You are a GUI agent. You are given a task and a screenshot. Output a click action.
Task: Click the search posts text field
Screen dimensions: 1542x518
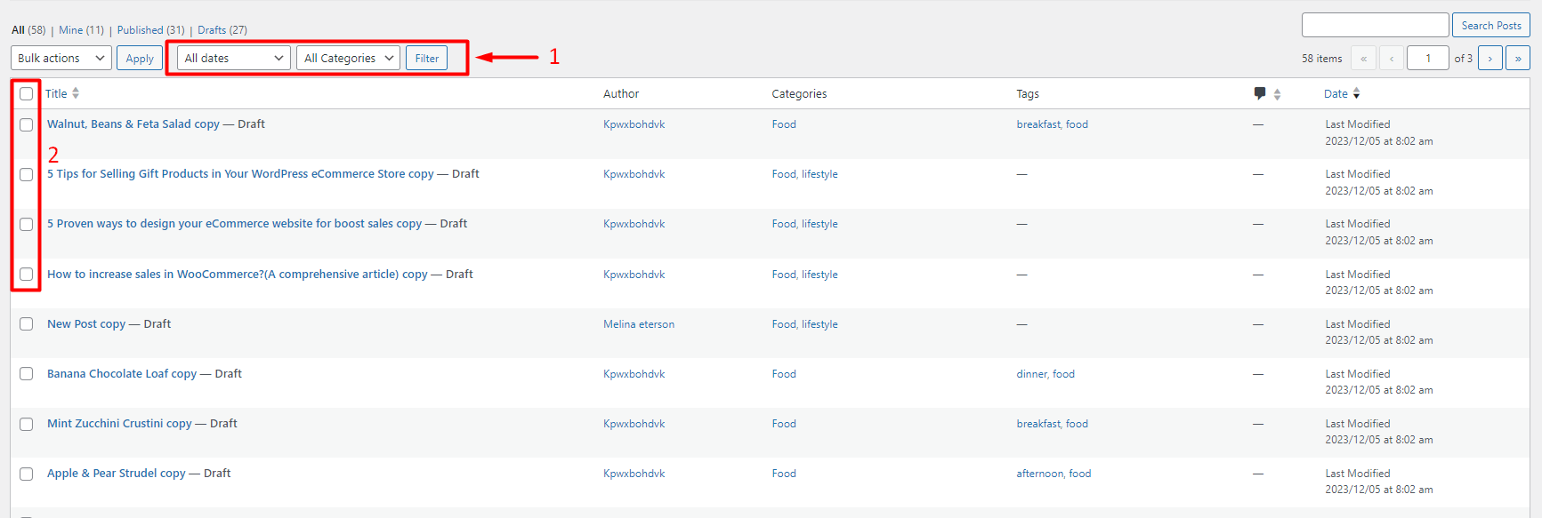pyautogui.click(x=1375, y=25)
